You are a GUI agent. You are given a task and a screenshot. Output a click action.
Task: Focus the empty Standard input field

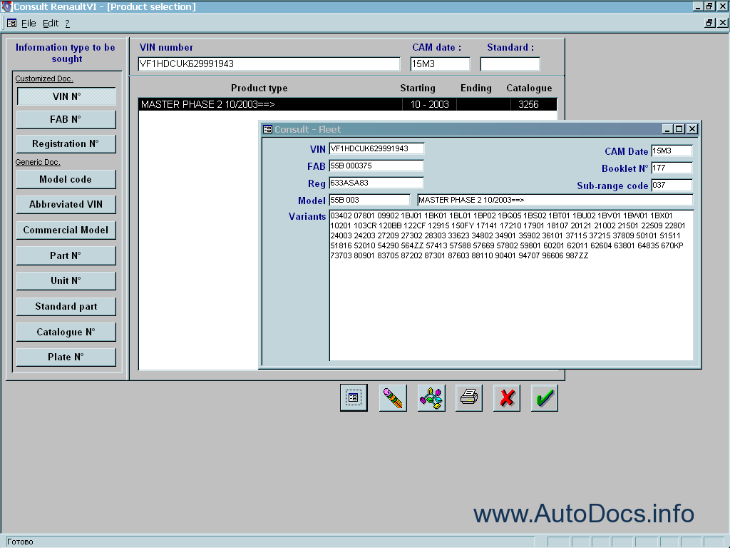[x=510, y=64]
